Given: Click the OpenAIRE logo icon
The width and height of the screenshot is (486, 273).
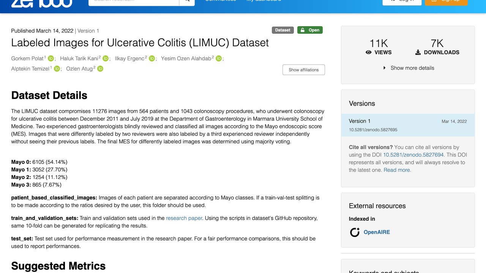Looking at the screenshot, I should coord(355,232).
